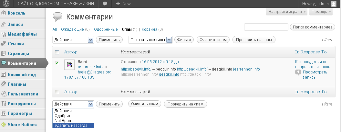
Task: Choose Not Spam in the dropdown list
Action: pos(73,120)
